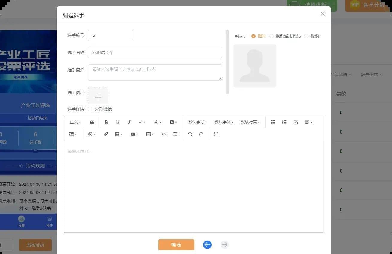Viewport: 392px width, 254px height.
Task: Apply italic text formatting
Action: [x=129, y=122]
